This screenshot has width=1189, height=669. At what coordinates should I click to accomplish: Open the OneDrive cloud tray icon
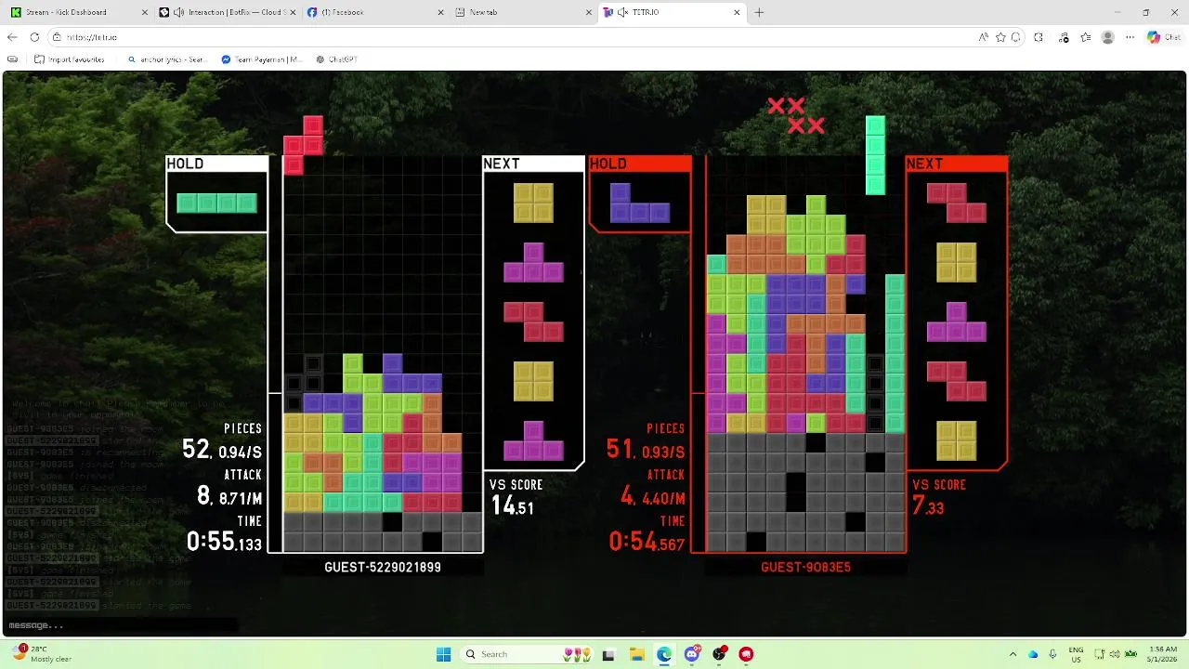click(x=1033, y=654)
